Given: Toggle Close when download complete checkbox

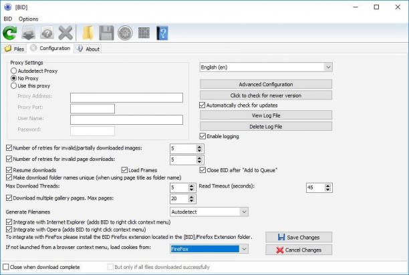Looking at the screenshot, I should click(x=6, y=267).
